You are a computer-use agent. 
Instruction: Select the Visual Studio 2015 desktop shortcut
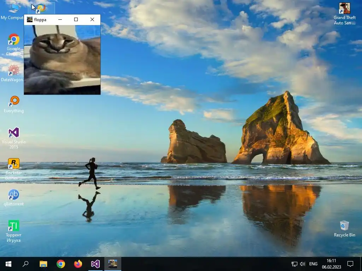(14, 138)
